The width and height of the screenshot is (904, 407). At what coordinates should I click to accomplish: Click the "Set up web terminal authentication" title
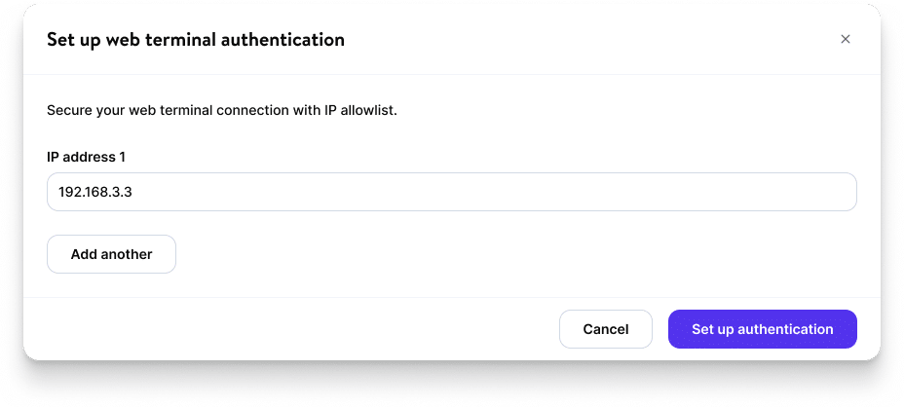[x=196, y=40]
